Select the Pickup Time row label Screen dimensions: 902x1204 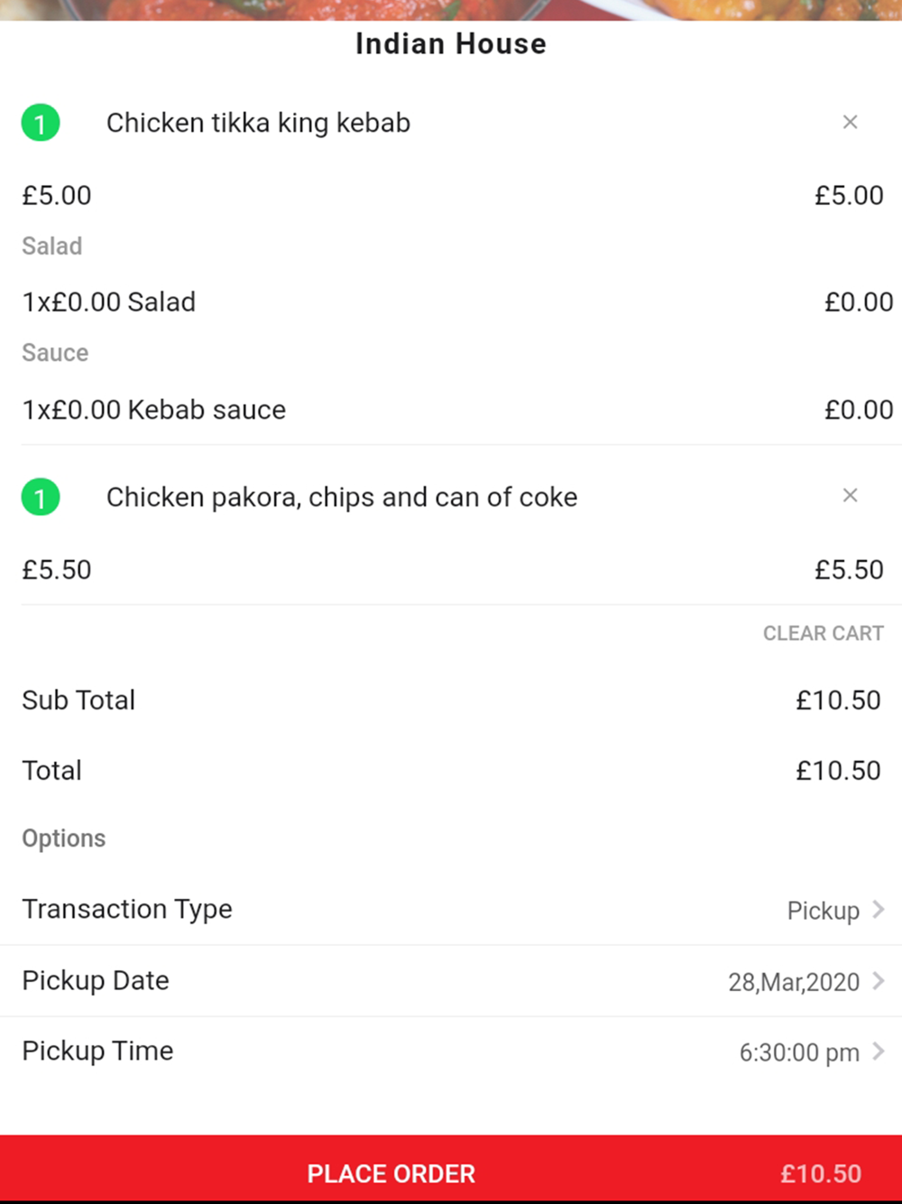click(x=97, y=1051)
